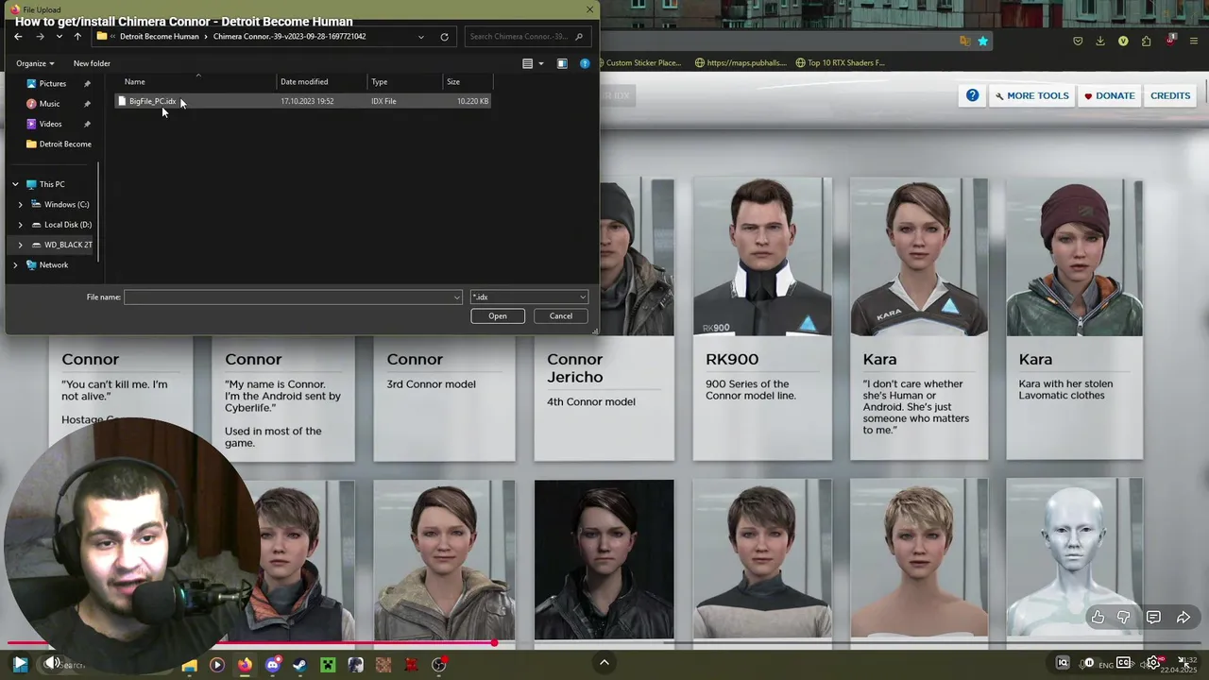
Task: Select the RK900 character card
Action: pos(762,319)
